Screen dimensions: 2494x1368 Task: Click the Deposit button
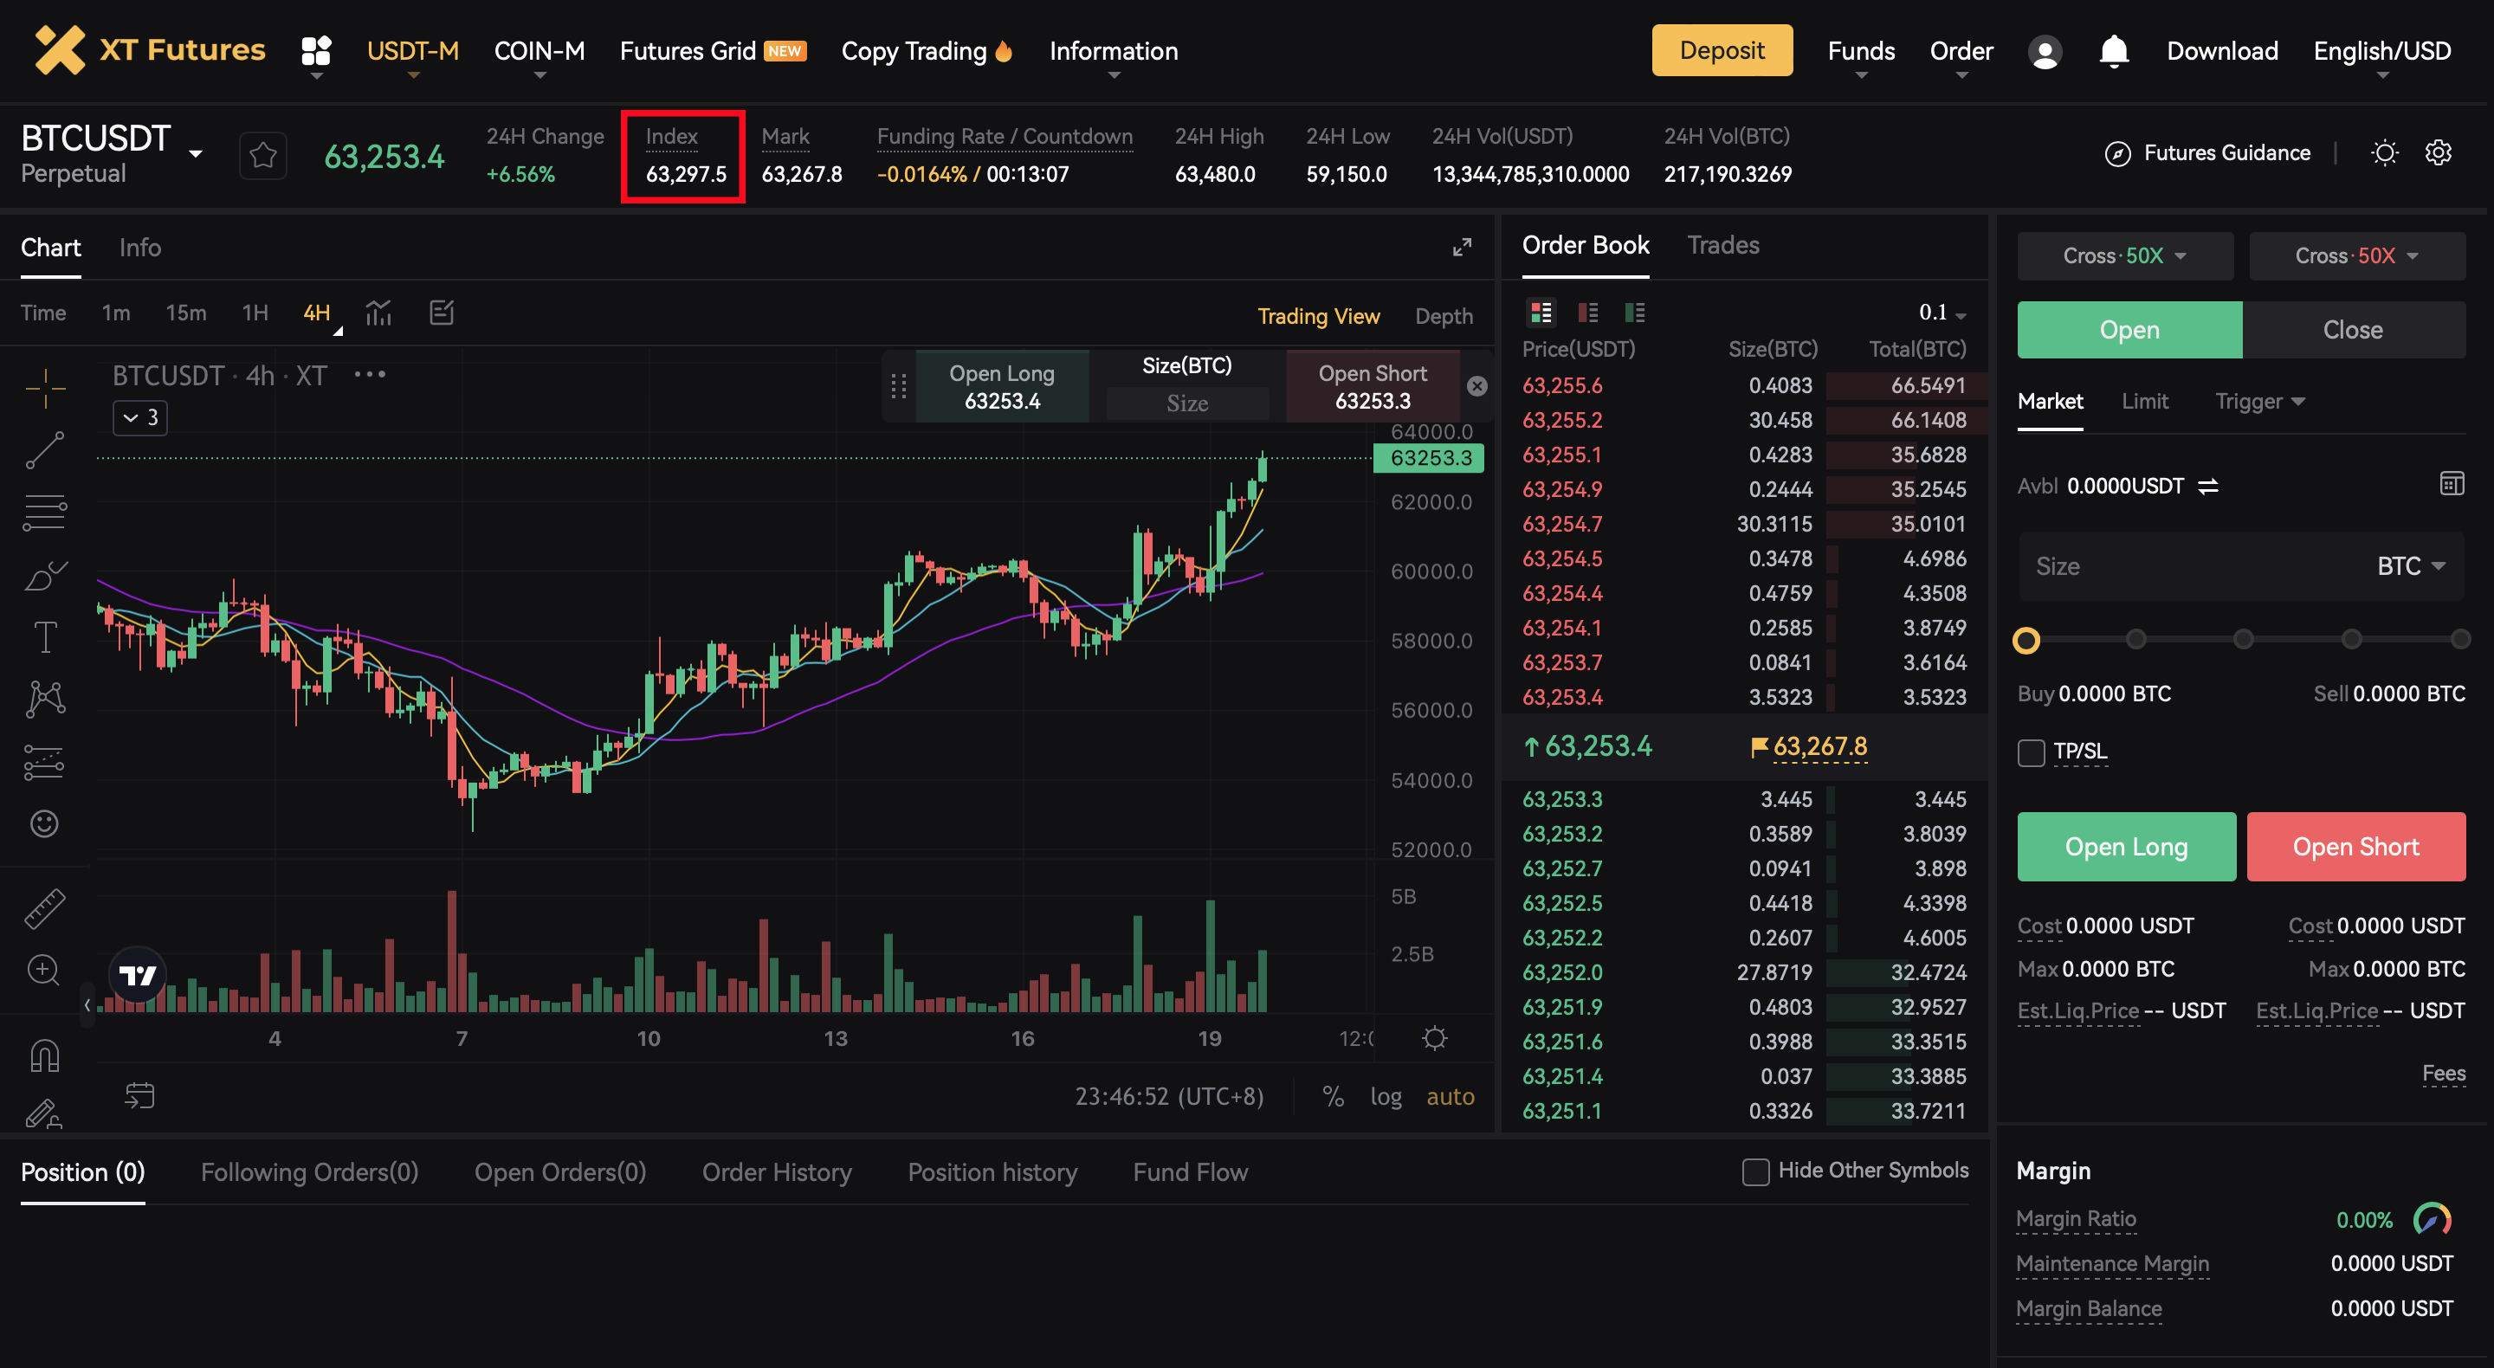1721,50
